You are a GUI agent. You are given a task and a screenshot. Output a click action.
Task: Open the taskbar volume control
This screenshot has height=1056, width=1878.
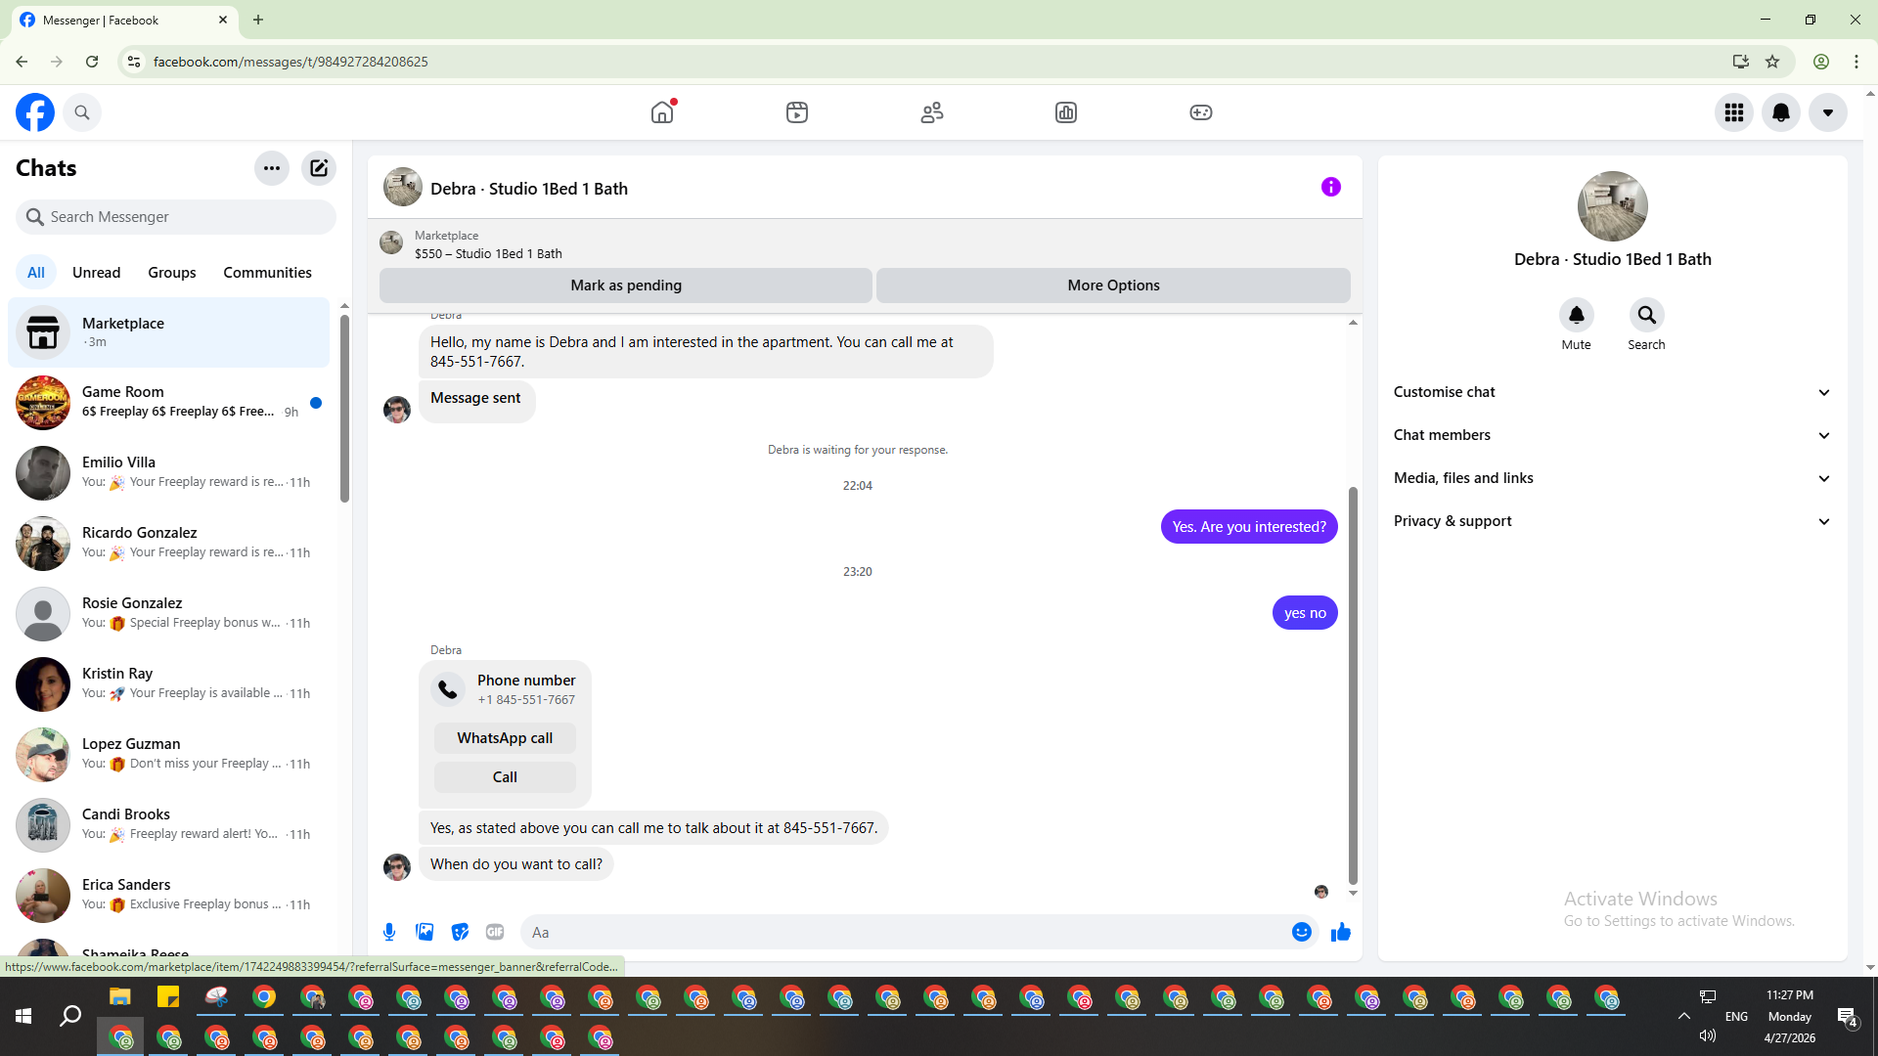coord(1708,1036)
